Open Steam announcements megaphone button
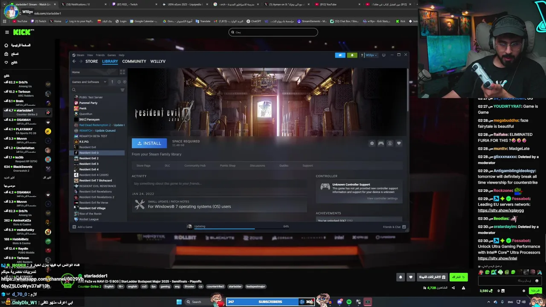This screenshot has height=307, width=546. [340, 55]
